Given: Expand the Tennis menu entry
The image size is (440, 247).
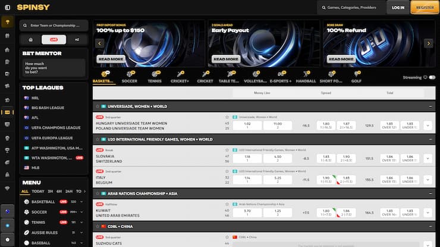Looking at the screenshot, I should pos(81,222).
